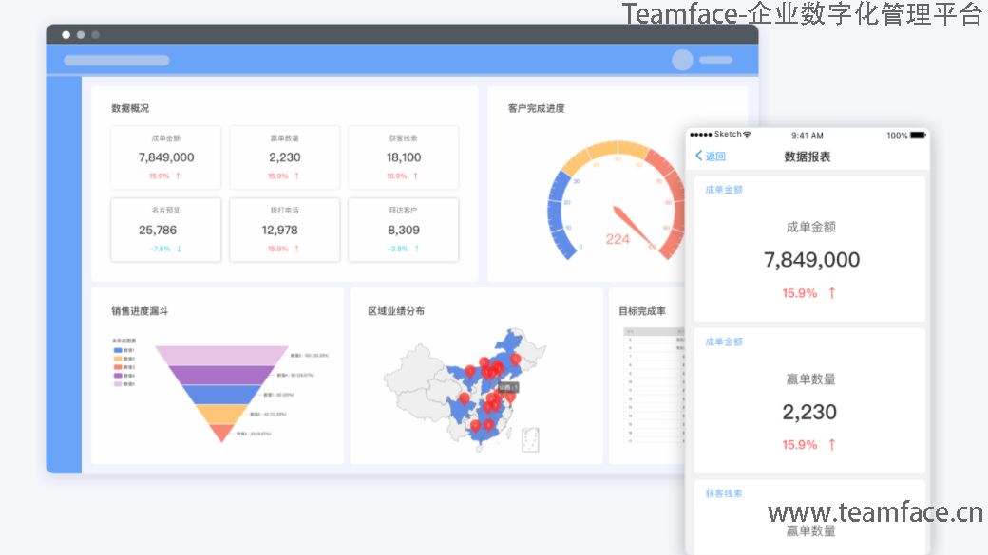Tap the 返回 back link
The height and width of the screenshot is (555, 988).
[x=715, y=156]
